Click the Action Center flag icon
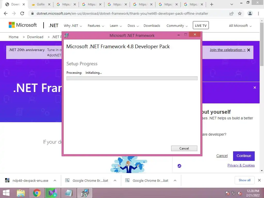 point(227,193)
